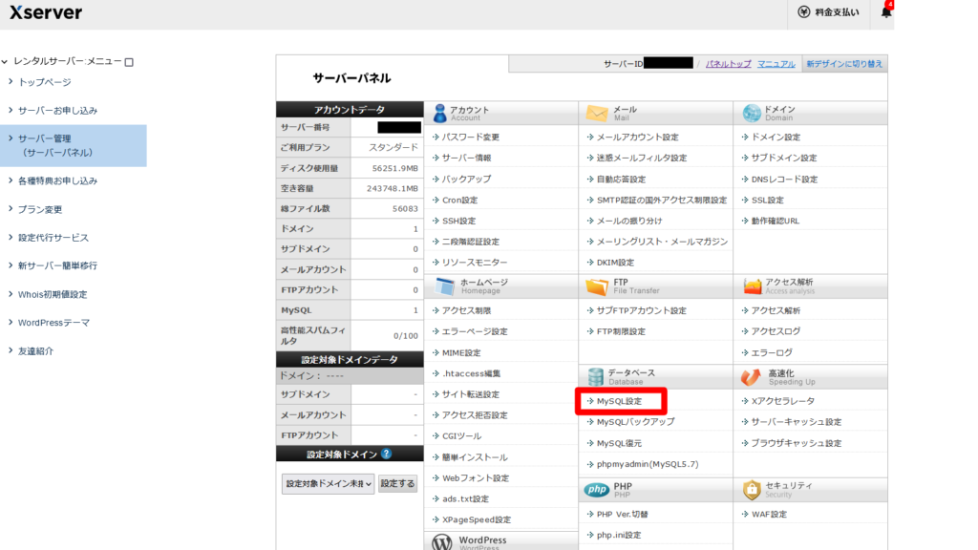Open 新サーバー簡単移行 in the sidebar

tap(57, 265)
